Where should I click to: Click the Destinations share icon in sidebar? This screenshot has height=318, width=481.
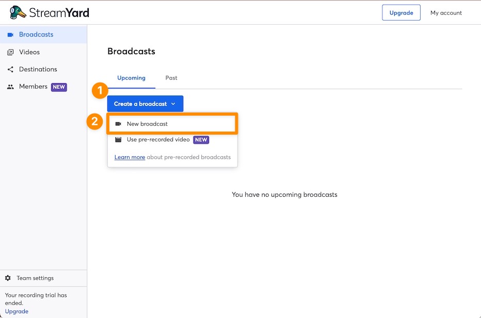(10, 69)
